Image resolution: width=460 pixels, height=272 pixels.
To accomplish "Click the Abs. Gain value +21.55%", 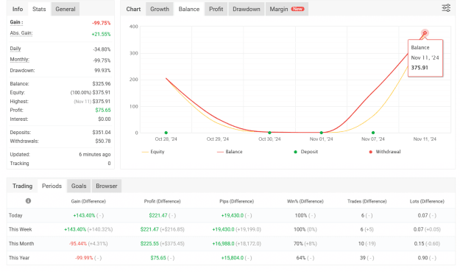I will pyautogui.click(x=101, y=35).
